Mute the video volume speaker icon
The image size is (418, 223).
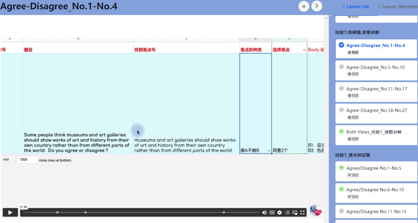(x=264, y=212)
